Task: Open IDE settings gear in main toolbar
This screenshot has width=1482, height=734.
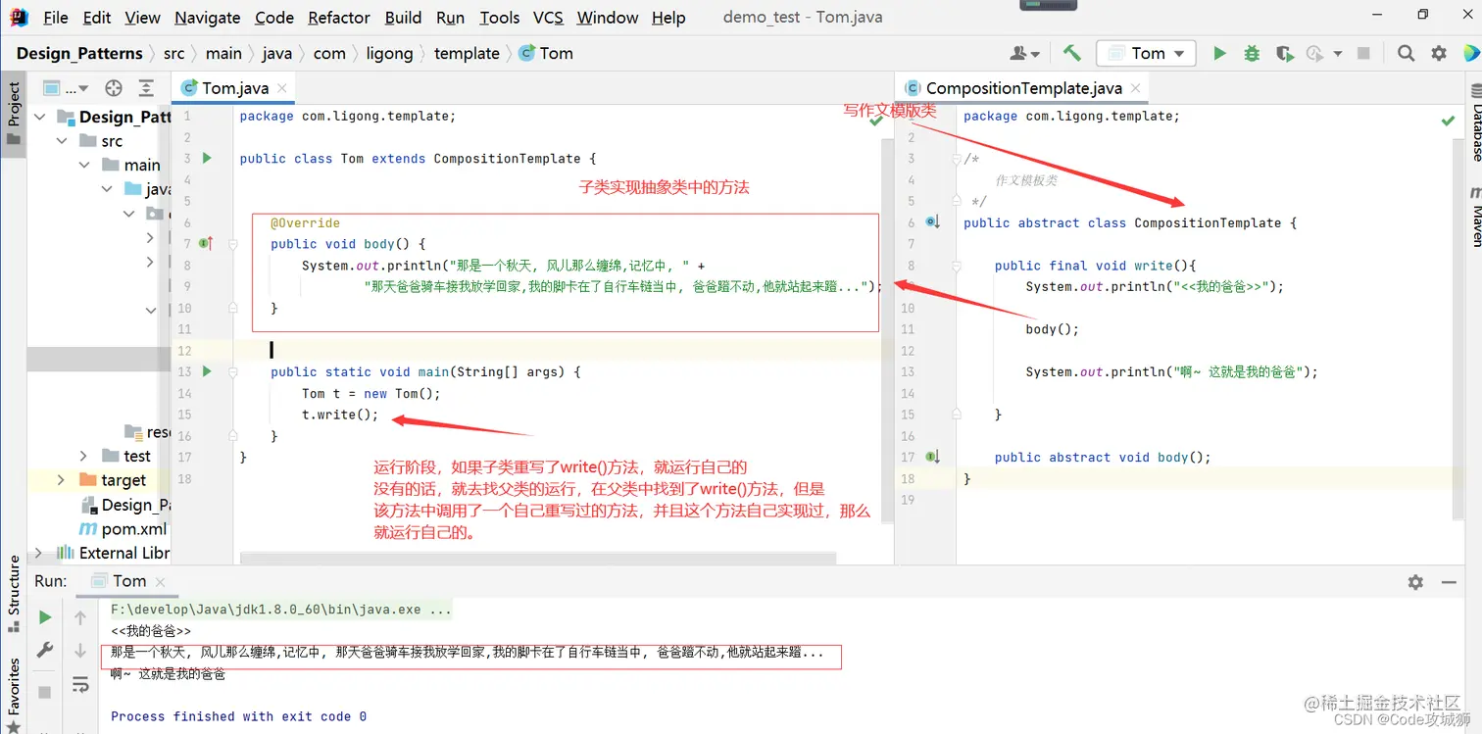Action: pyautogui.click(x=1439, y=53)
